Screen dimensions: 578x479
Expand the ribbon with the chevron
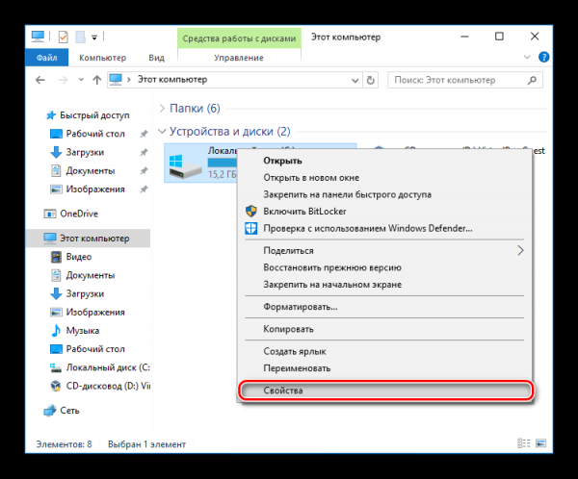527,57
